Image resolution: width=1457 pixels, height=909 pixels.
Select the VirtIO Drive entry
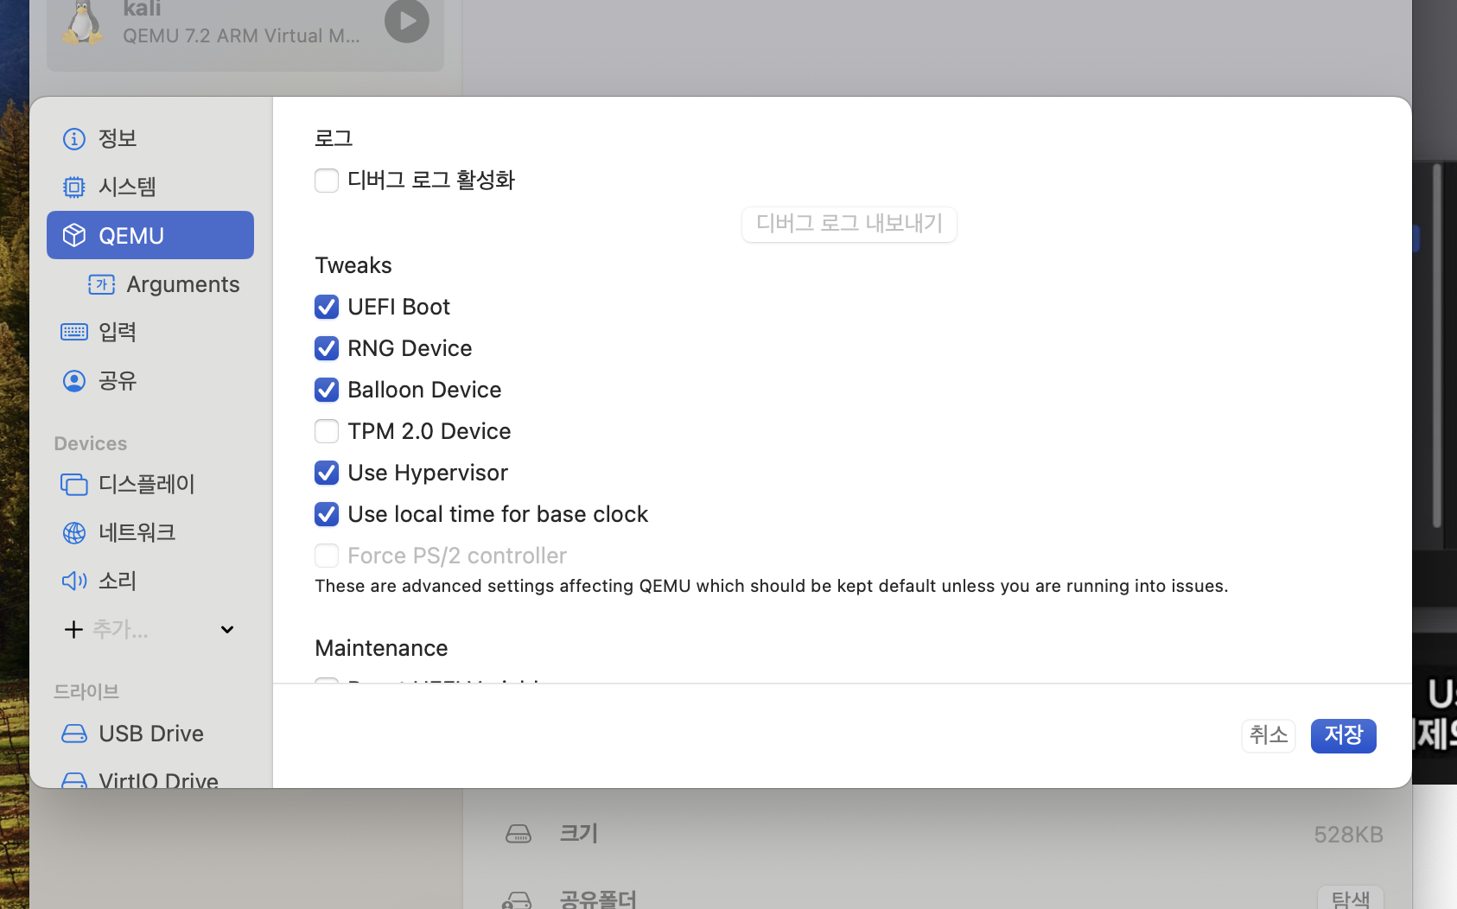click(150, 778)
